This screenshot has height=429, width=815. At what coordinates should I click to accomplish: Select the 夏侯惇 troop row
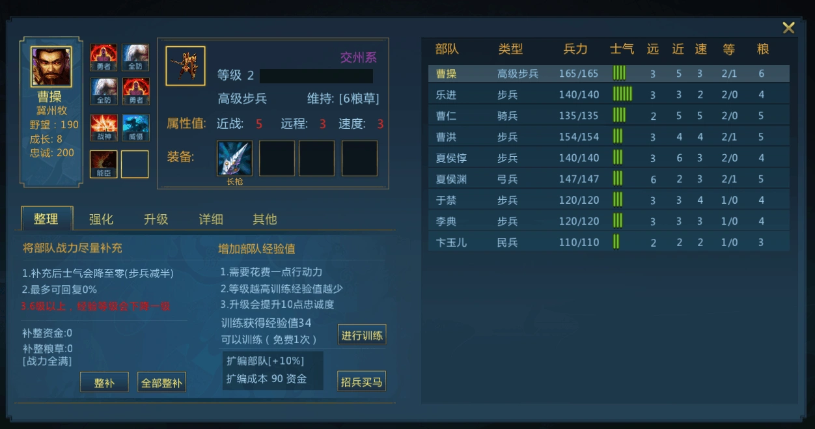609,158
